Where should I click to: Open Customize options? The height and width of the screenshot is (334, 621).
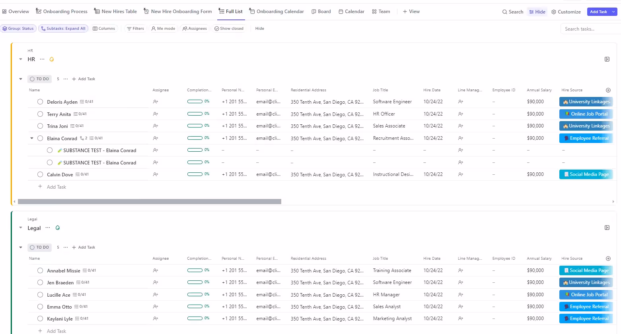pyautogui.click(x=566, y=12)
